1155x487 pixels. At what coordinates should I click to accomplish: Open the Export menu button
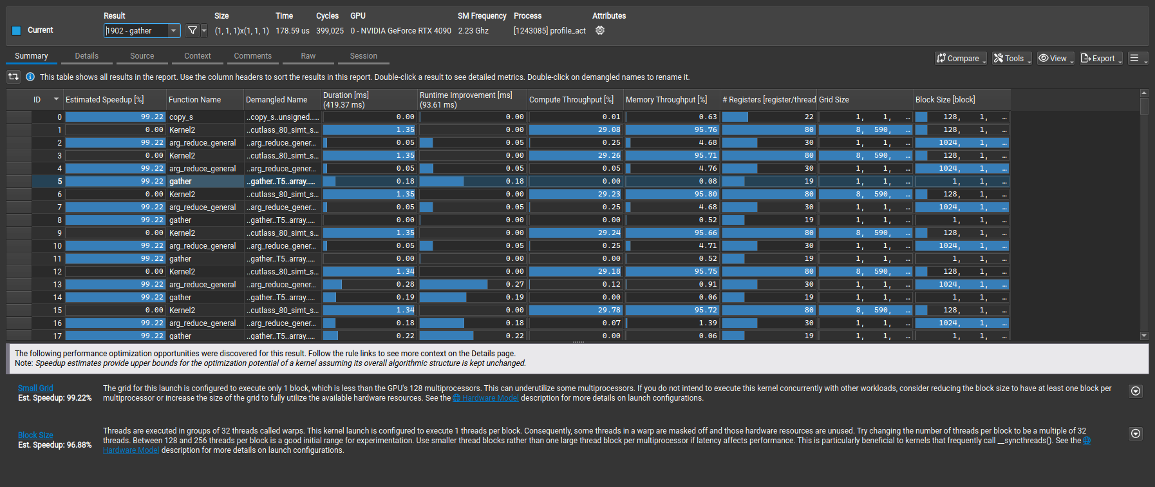1101,58
